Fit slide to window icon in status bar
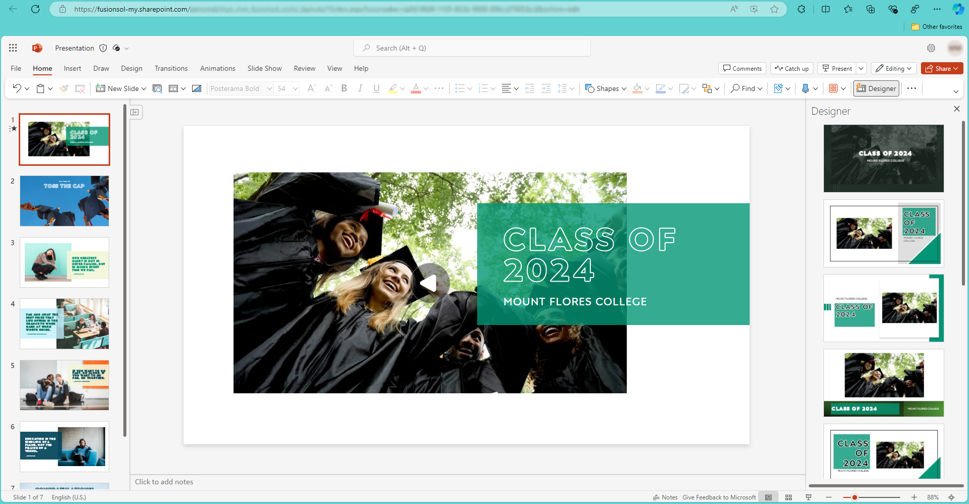This screenshot has height=504, width=969. pos(951,497)
